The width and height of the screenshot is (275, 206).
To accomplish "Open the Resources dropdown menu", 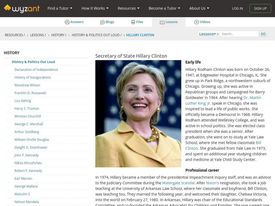I will click(129, 8).
